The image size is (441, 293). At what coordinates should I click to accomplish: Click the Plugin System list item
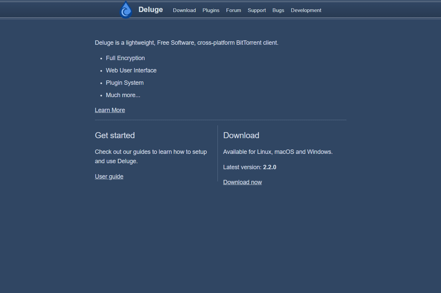125,83
